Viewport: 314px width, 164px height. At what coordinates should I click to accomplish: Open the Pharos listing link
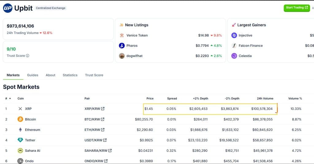coord(132,46)
